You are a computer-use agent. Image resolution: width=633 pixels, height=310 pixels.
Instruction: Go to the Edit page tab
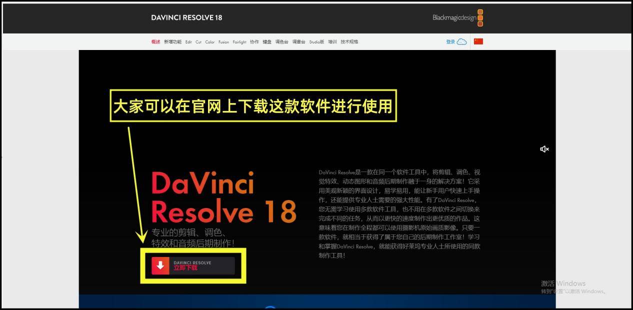click(188, 42)
